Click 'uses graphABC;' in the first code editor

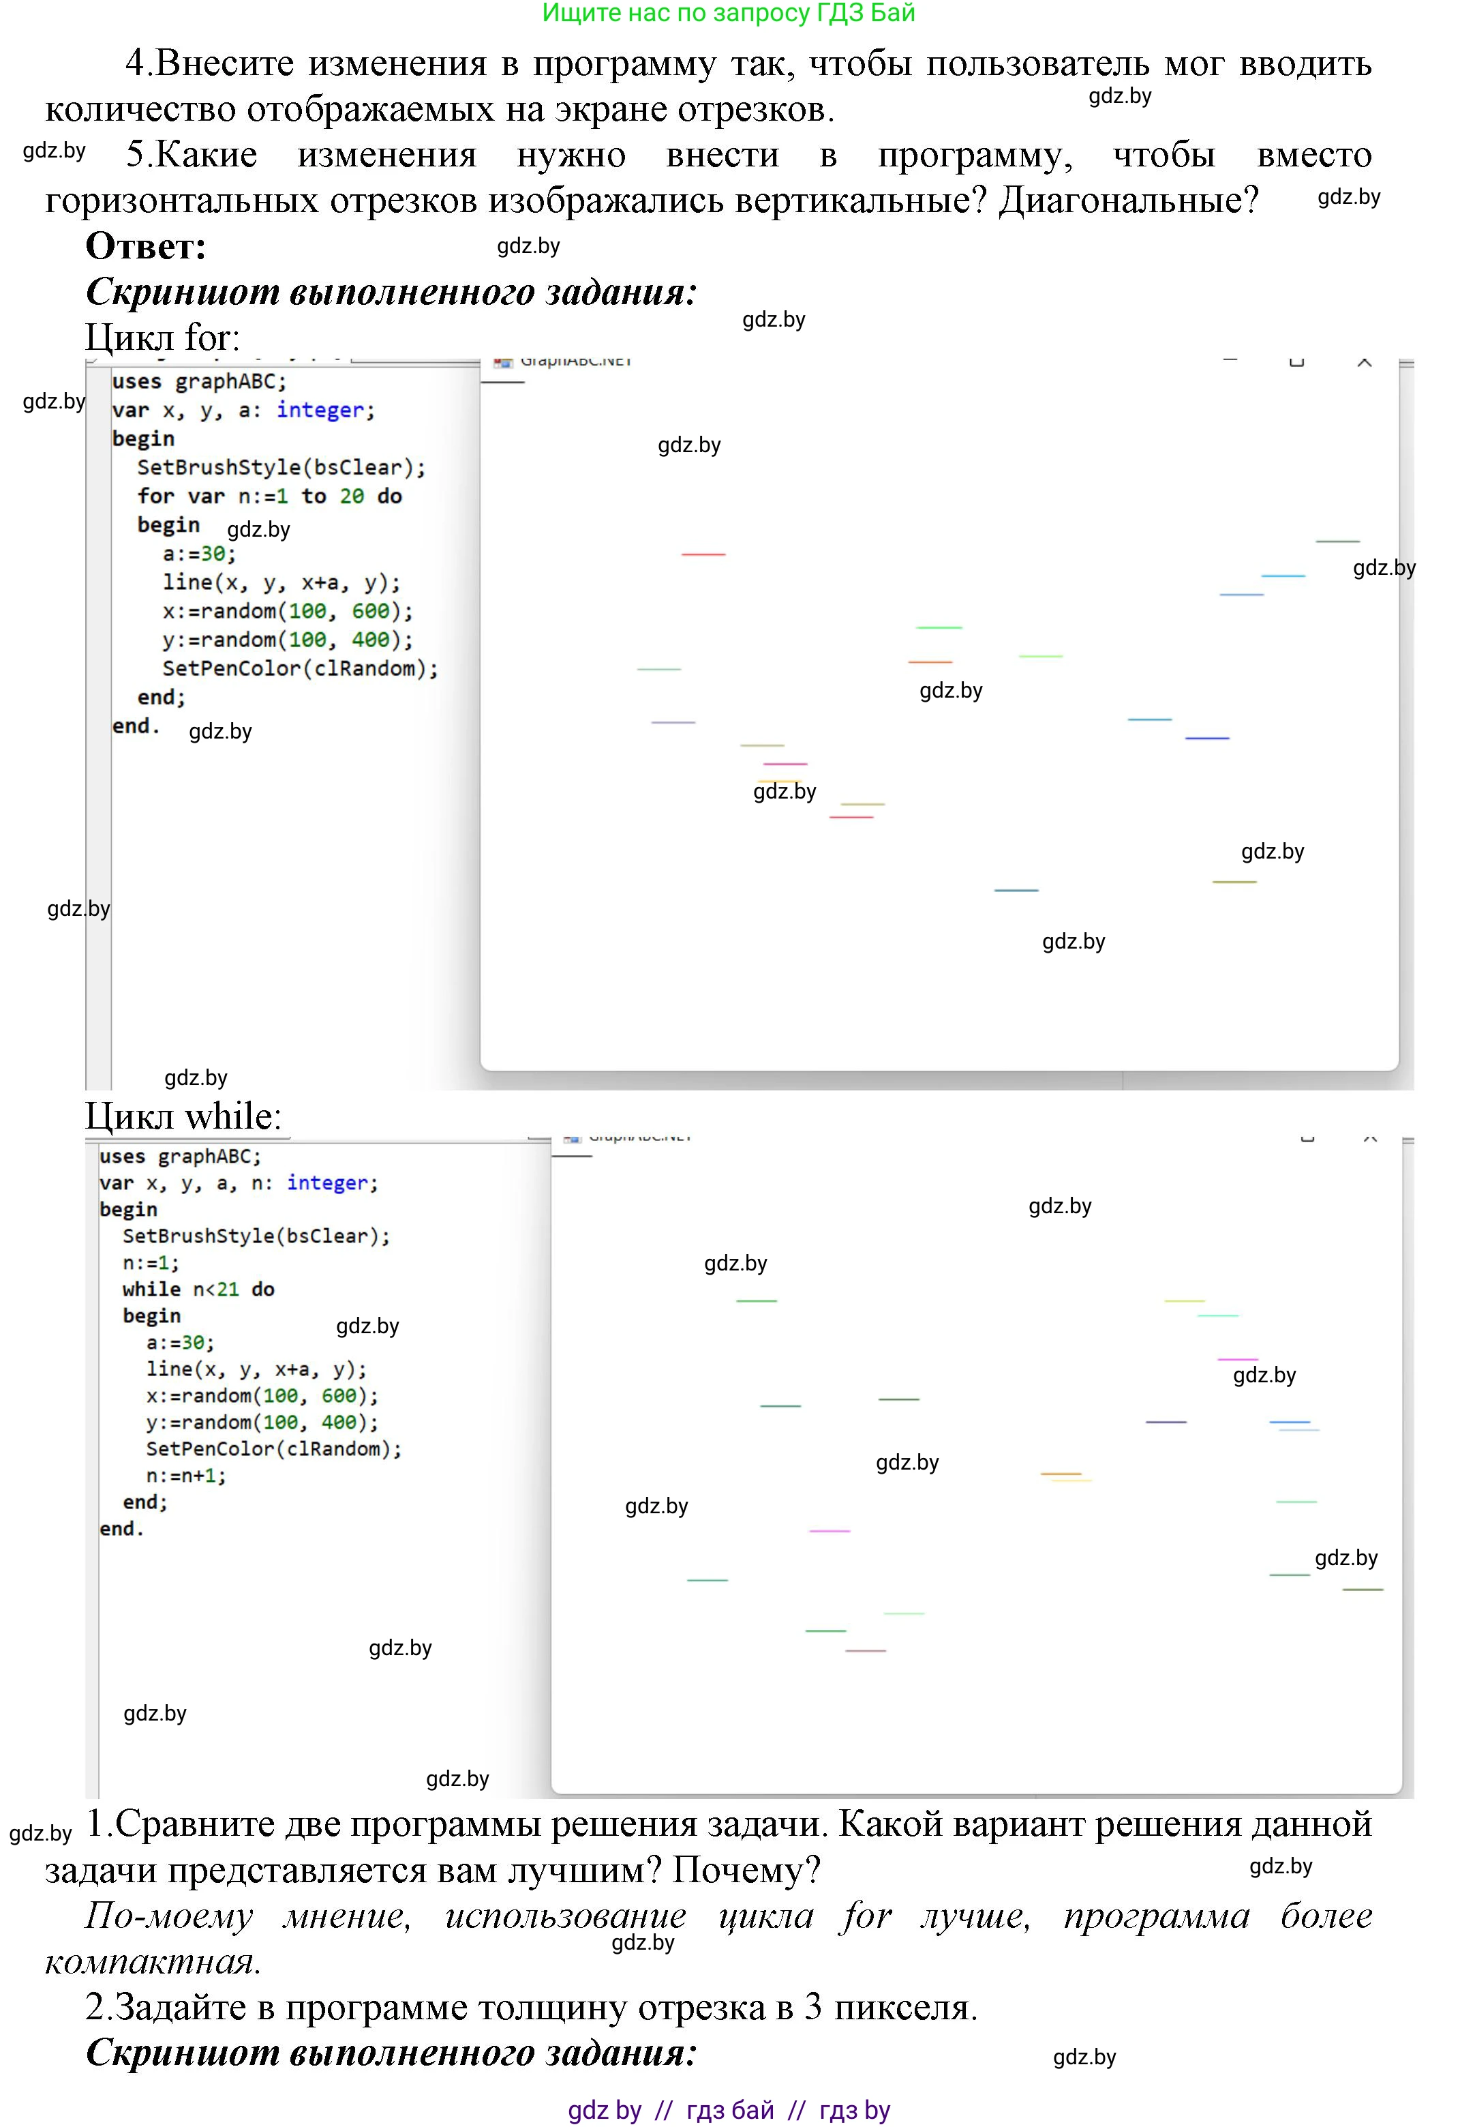pyautogui.click(x=198, y=382)
